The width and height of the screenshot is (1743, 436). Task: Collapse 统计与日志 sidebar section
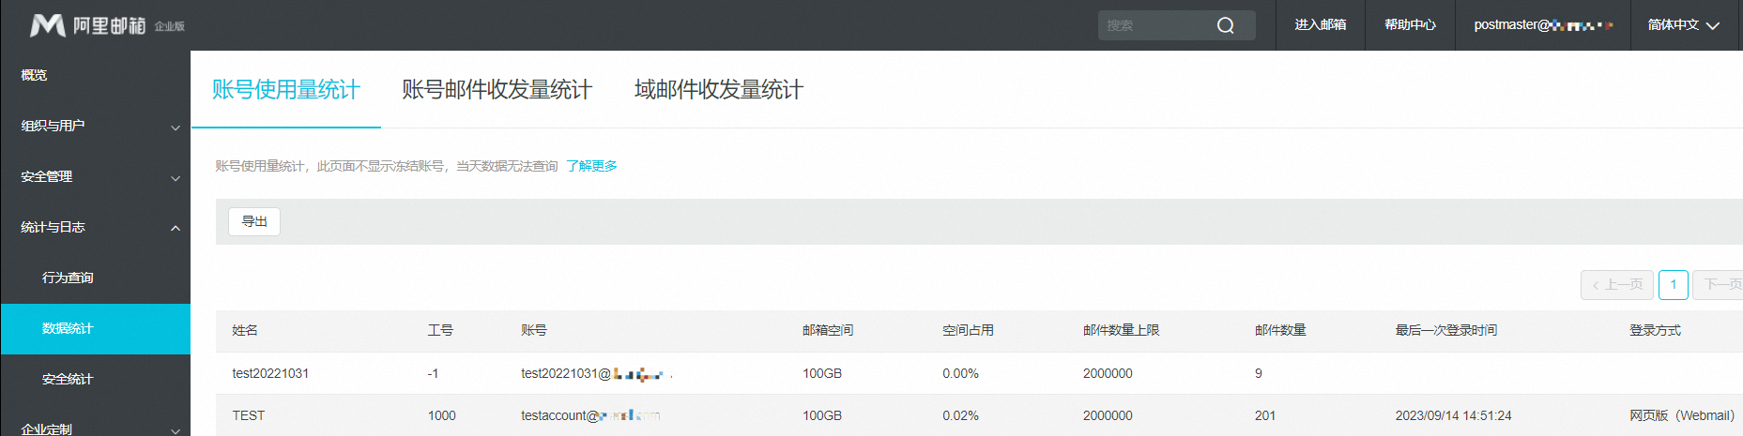coord(95,227)
